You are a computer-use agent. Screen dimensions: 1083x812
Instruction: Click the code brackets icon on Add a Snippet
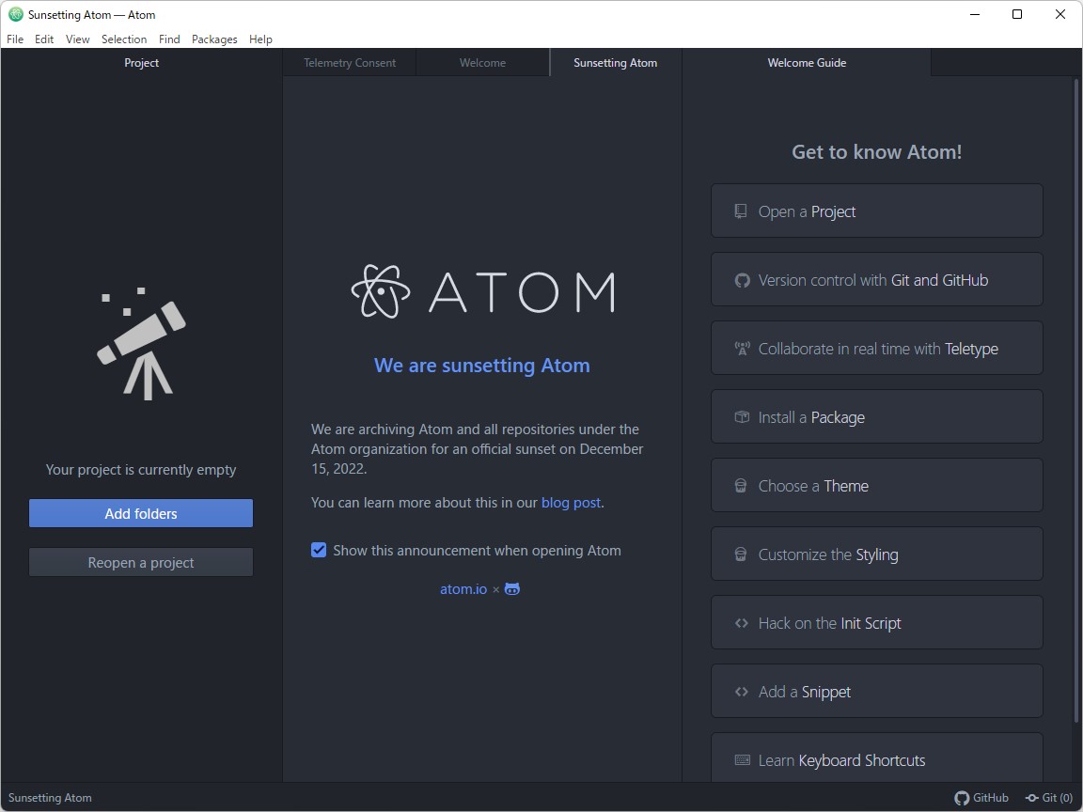click(741, 691)
